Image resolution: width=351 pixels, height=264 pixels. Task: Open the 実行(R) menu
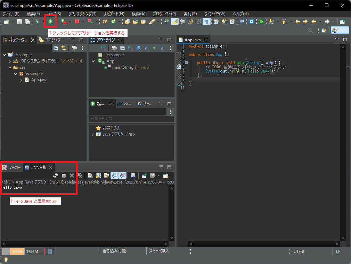pos(190,14)
